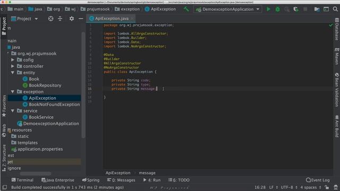The width and height of the screenshot is (340, 191).
Task: Run DemoexceptionApplication with green play button
Action: tap(268, 9)
